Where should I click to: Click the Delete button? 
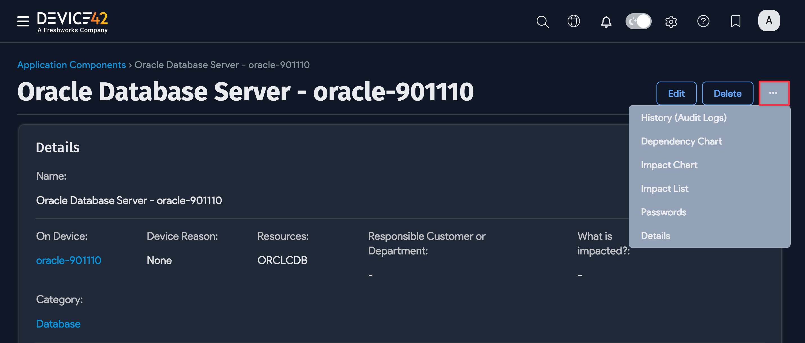tap(727, 93)
